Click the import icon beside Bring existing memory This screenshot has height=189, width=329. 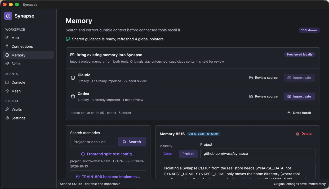(72, 55)
